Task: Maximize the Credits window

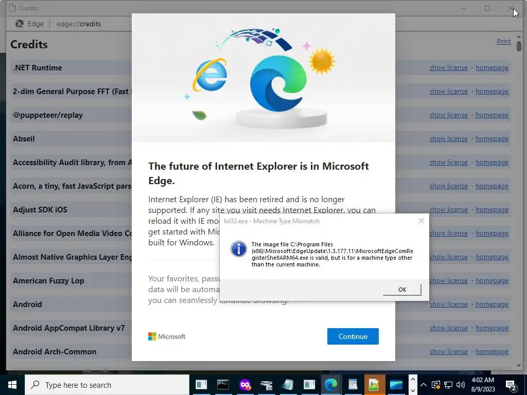Action: [x=487, y=8]
